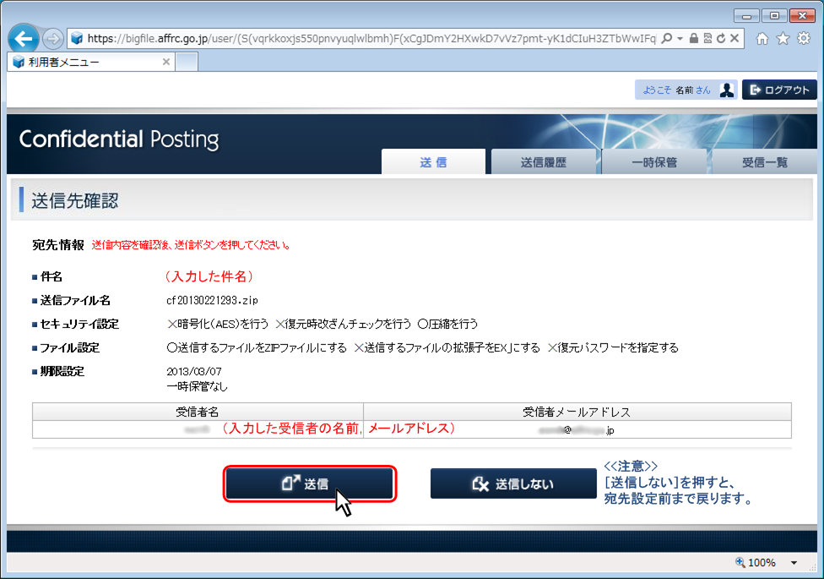Screen dimensions: 824x579
Task: Click the ログアウト logout door icon
Action: 754,89
